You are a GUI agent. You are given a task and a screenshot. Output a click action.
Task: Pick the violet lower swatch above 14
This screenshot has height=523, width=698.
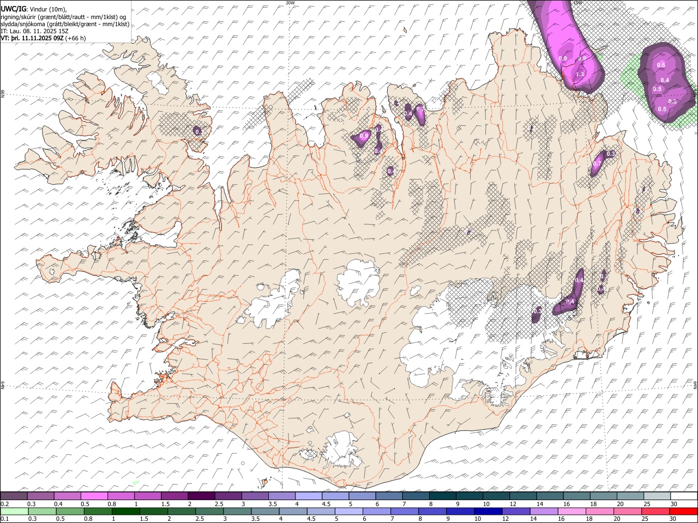[544, 512]
